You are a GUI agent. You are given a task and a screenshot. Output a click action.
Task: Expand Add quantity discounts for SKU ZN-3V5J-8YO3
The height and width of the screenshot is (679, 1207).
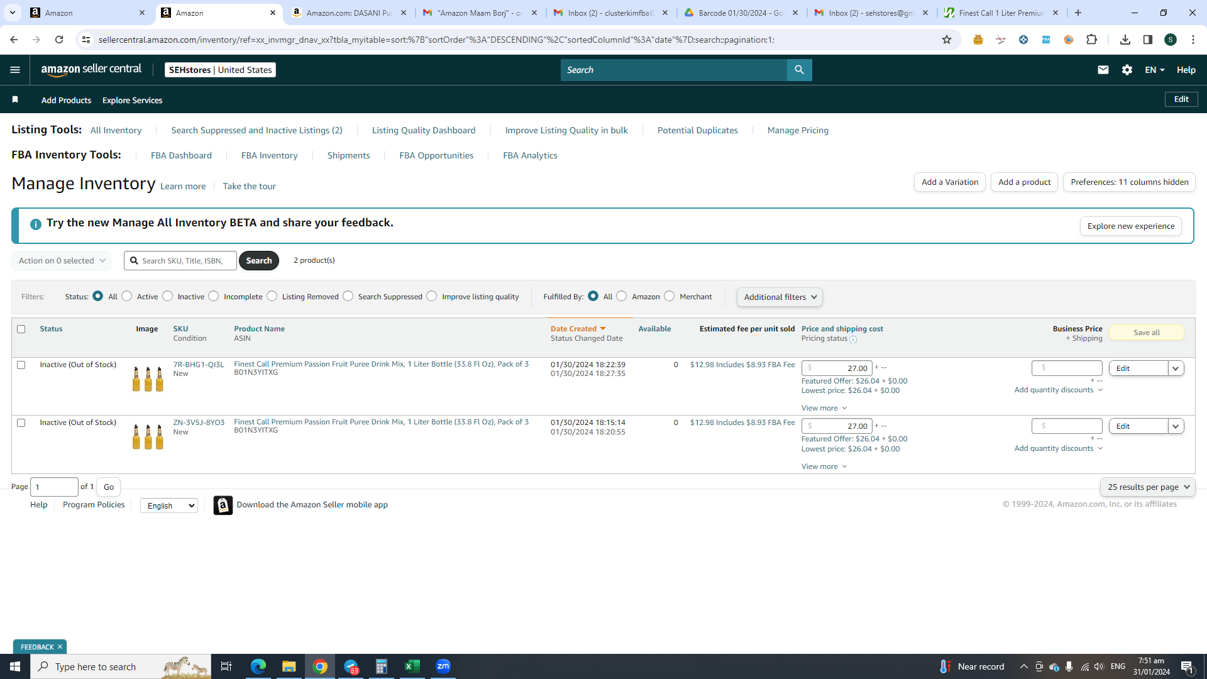1059,448
